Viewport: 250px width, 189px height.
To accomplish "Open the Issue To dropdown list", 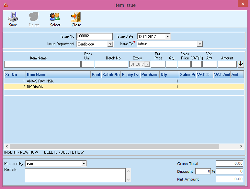I will click(200, 44).
